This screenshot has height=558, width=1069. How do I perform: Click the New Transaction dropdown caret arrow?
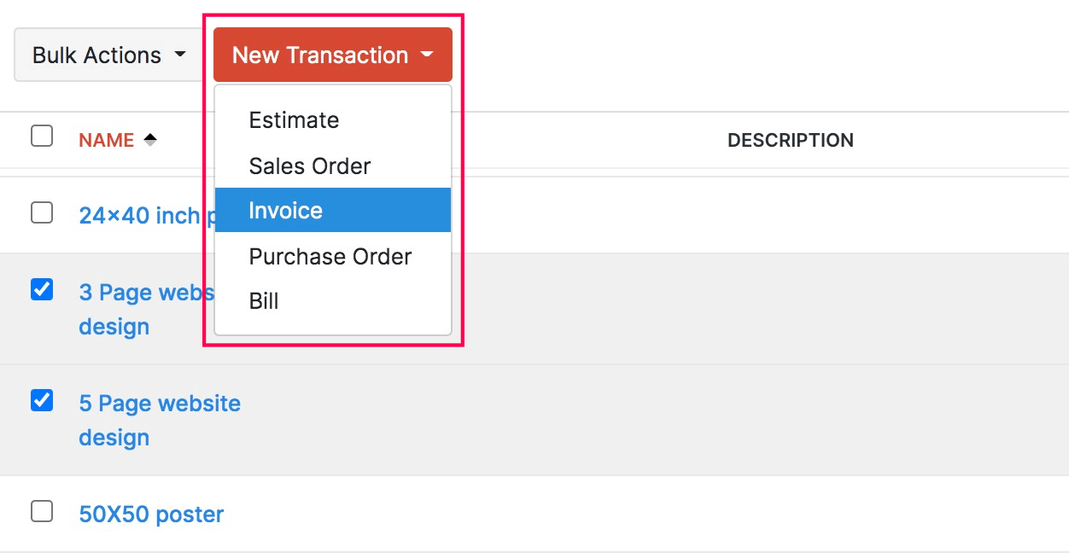(x=427, y=55)
